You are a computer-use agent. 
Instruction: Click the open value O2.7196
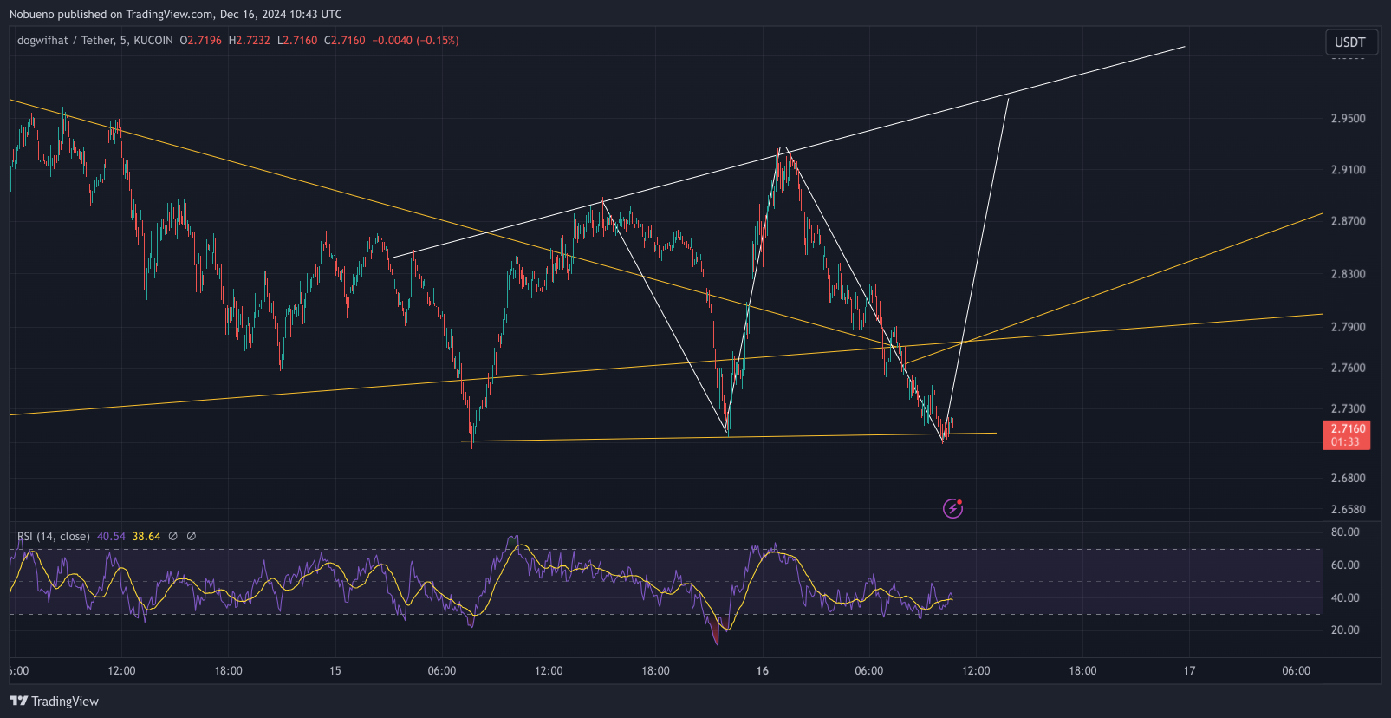(200, 40)
